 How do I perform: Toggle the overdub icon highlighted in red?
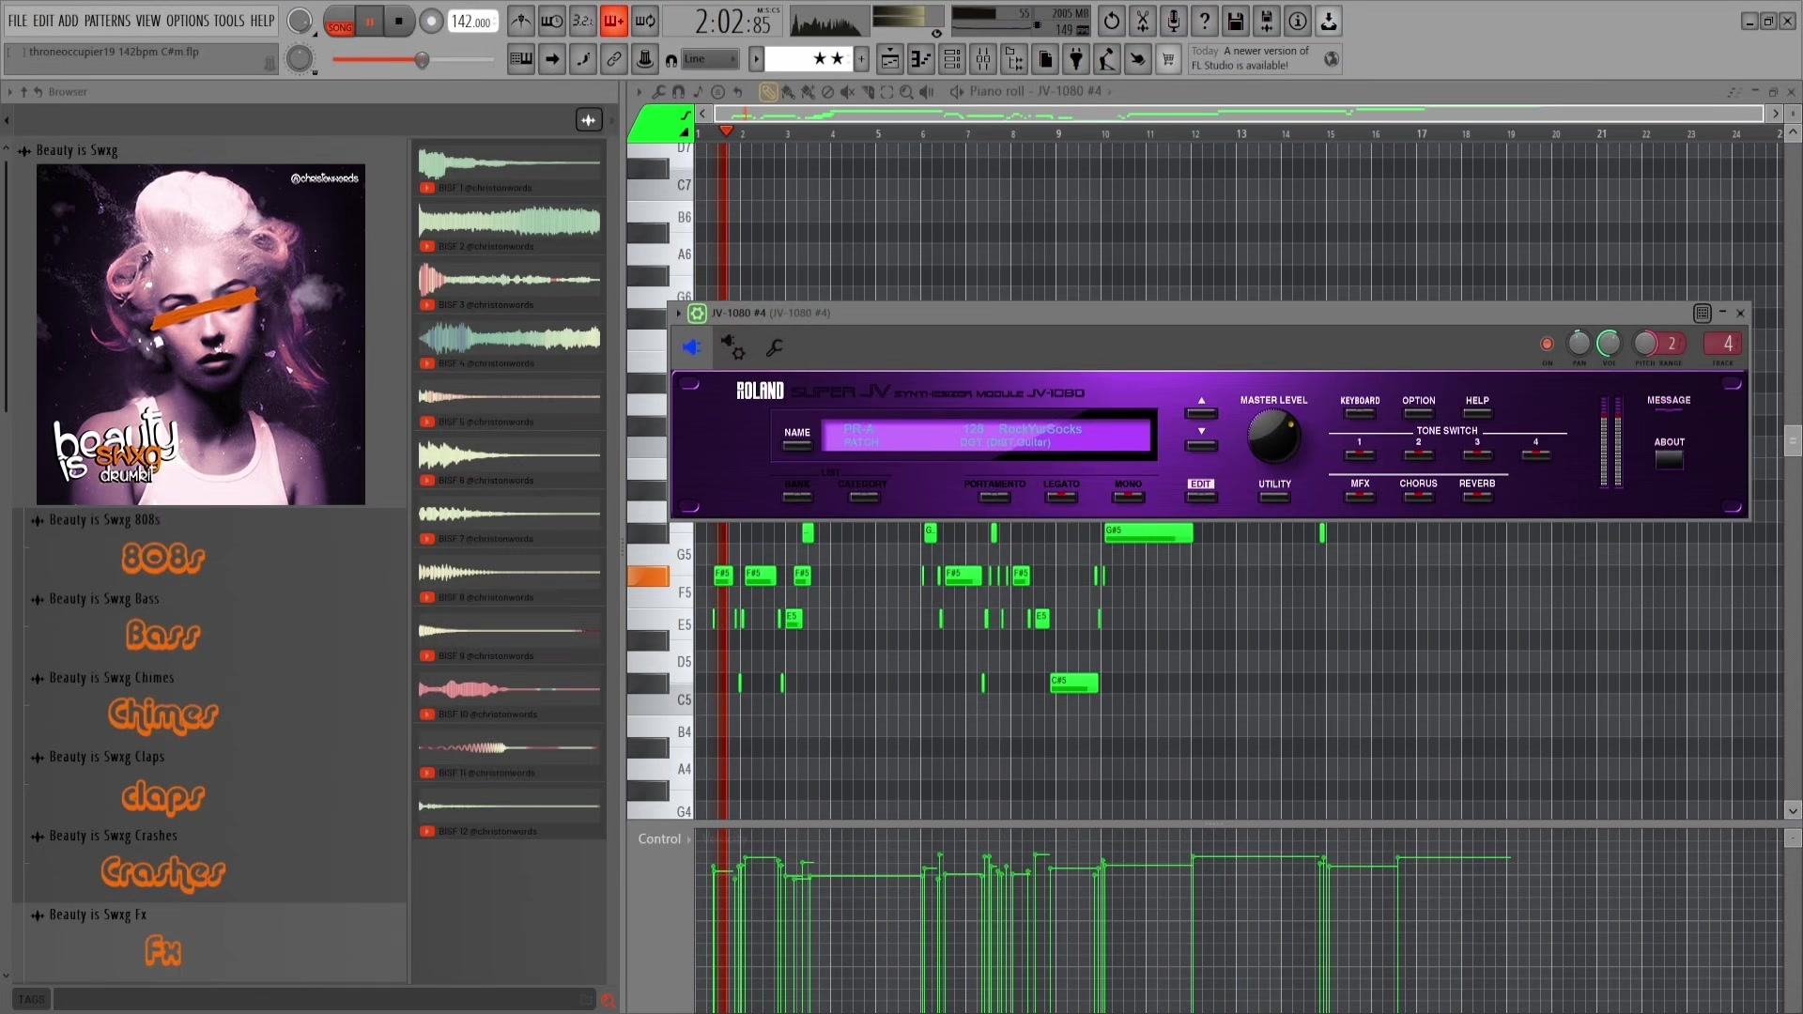point(614,21)
